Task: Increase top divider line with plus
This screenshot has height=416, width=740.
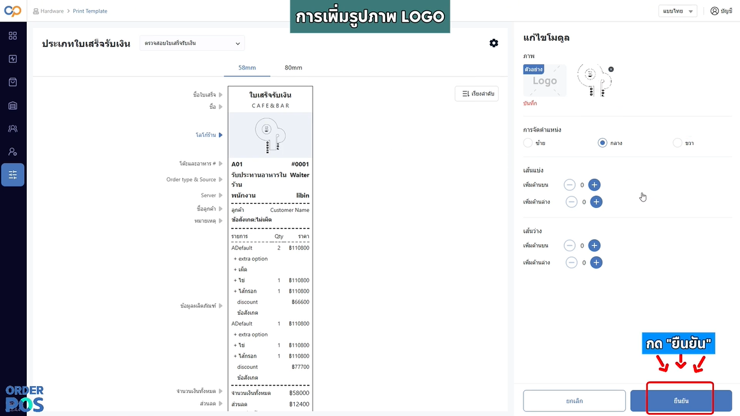Action: [x=594, y=184]
